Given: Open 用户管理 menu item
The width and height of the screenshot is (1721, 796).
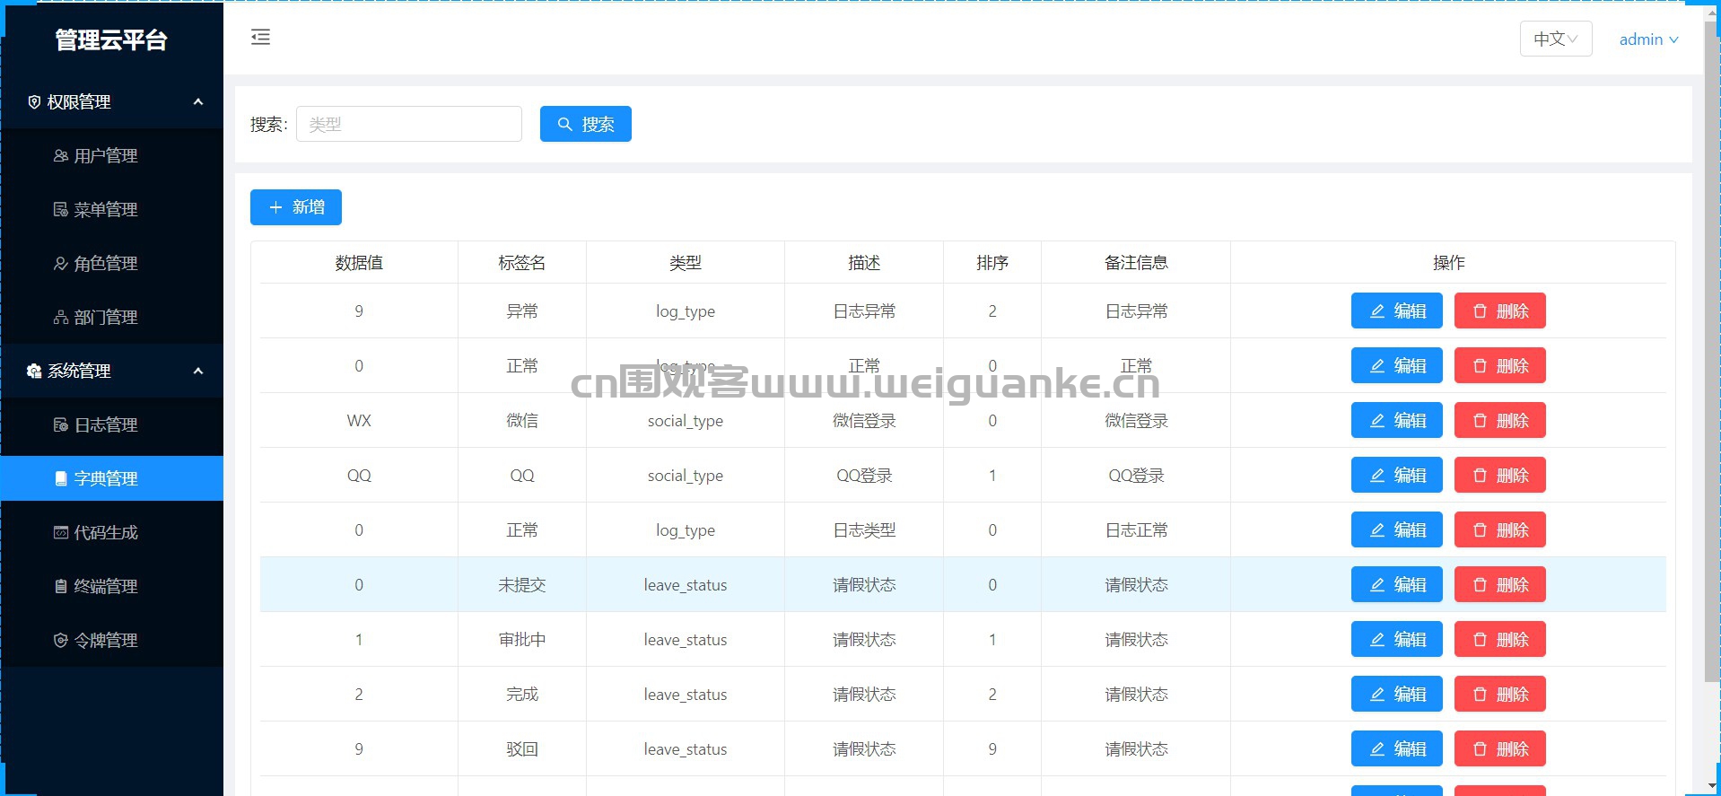Looking at the screenshot, I should 112,155.
